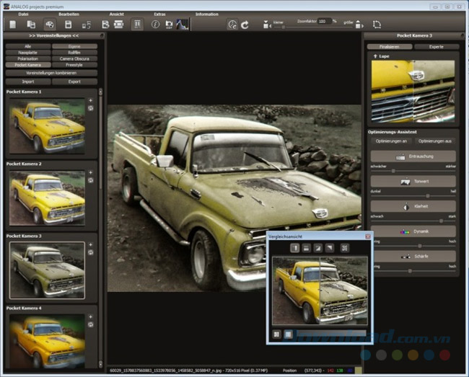
Task: Select the Pocket Kamera 4 thumbnail
Action: point(46,339)
